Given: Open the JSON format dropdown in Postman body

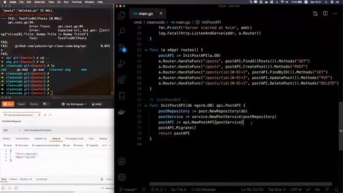Looking at the screenshot, I should coord(107,145).
